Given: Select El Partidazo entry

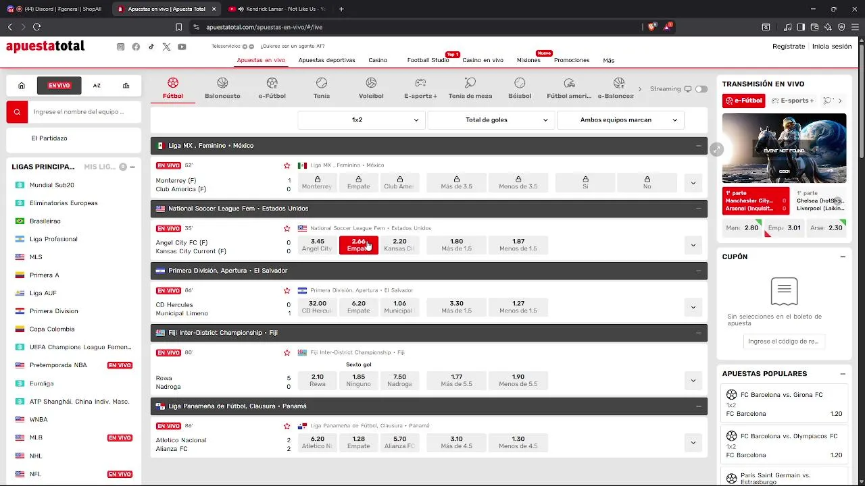Looking at the screenshot, I should (x=49, y=138).
